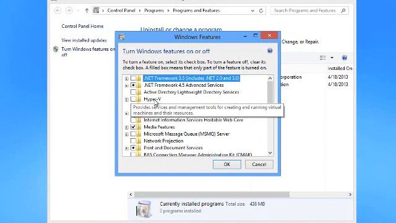Click the Forward arrow in Control Panel
396x223 pixels.
tap(69, 11)
